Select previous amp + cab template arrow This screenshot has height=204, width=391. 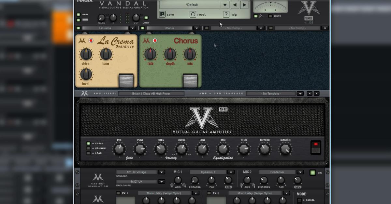[x=310, y=94]
